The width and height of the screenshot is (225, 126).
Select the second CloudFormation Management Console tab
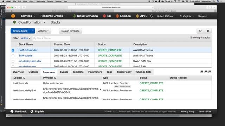pyautogui.click(x=164, y=11)
